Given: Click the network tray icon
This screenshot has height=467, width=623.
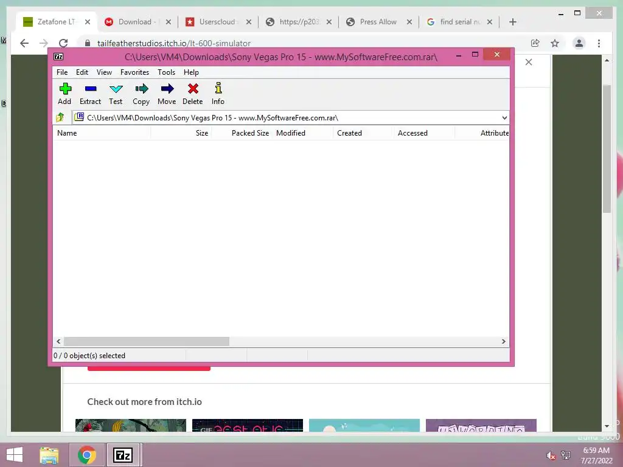Looking at the screenshot, I should tap(566, 455).
